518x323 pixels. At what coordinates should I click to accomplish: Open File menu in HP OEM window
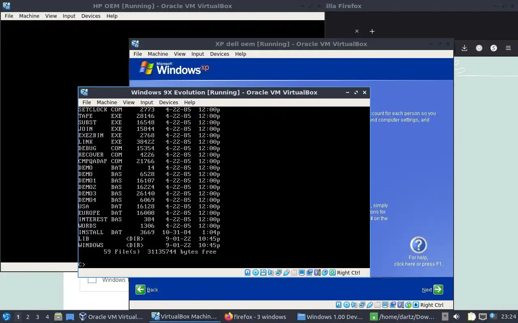(x=9, y=16)
